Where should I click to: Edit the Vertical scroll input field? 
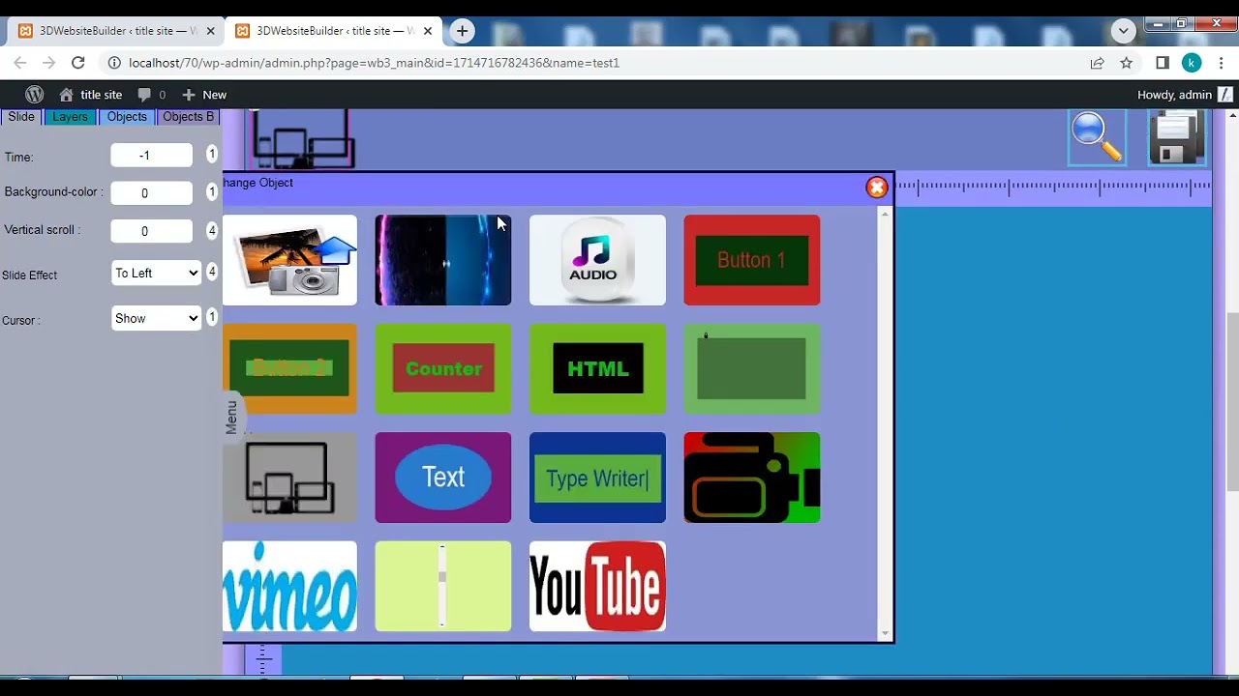coord(151,231)
